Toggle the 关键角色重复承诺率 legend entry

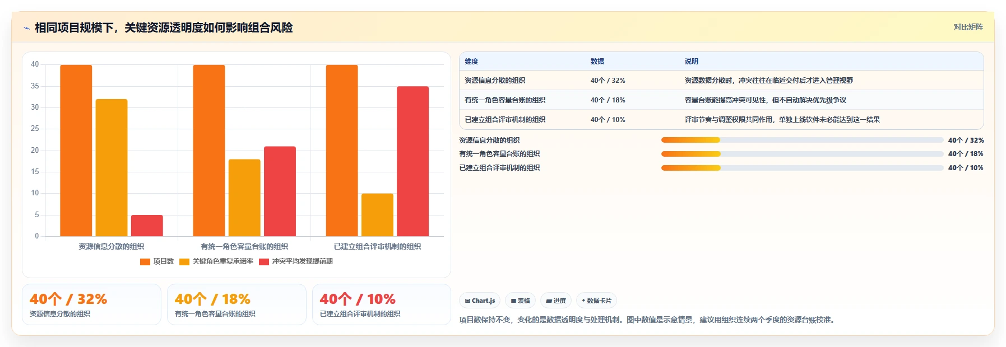coord(216,261)
